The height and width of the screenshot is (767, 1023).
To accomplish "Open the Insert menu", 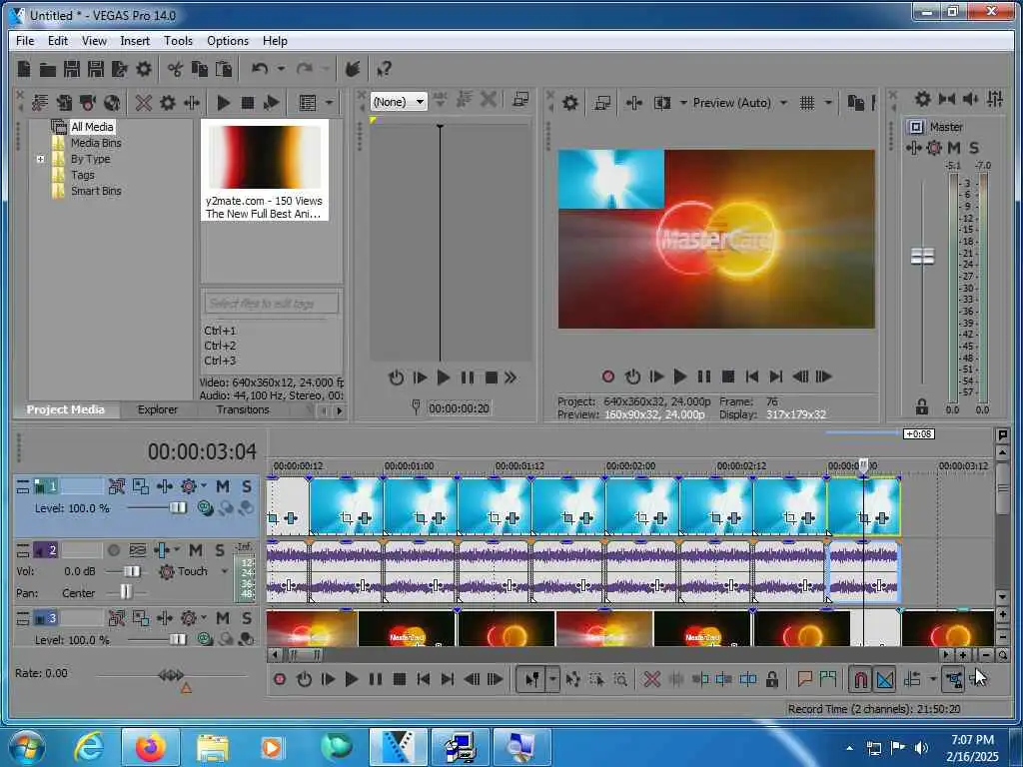I will 135,40.
